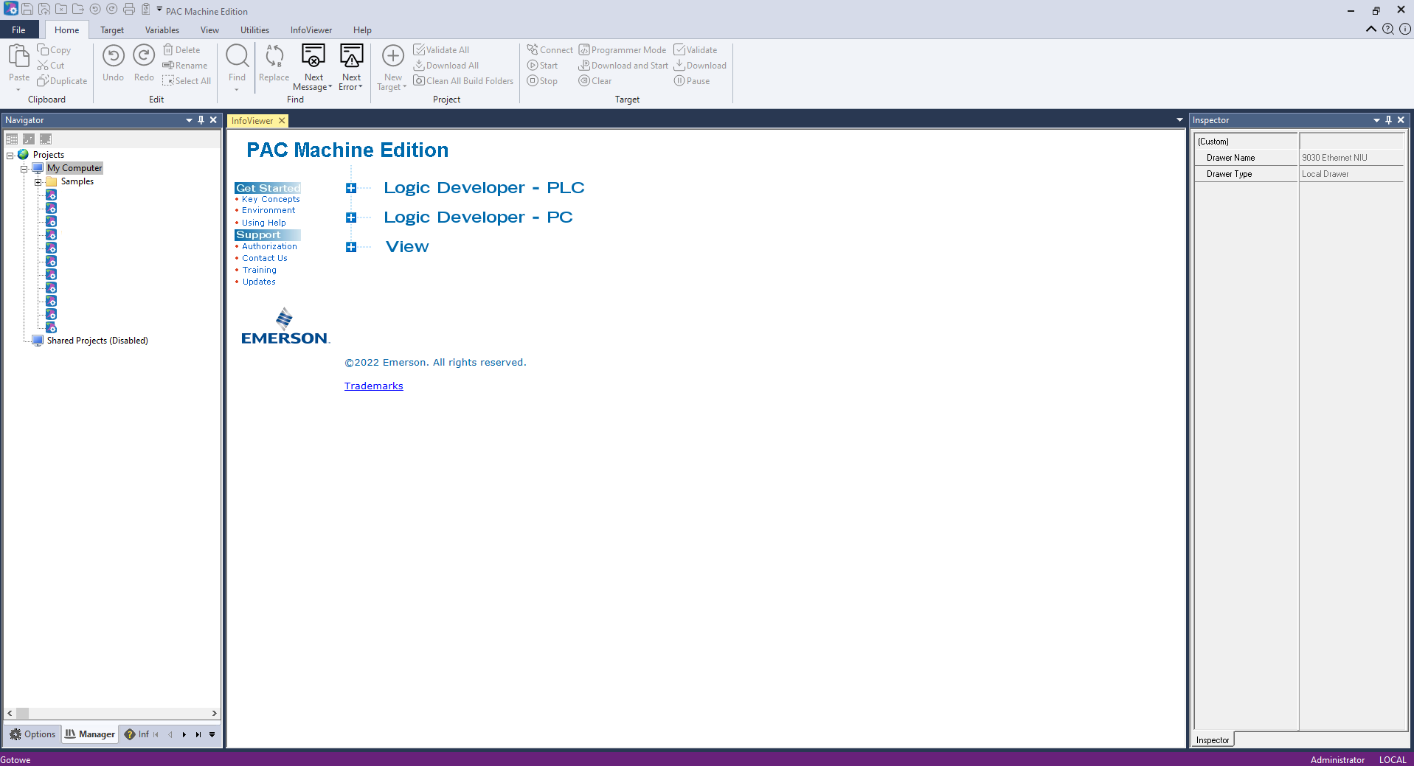Image resolution: width=1414 pixels, height=766 pixels.
Task: Expand the Samples folder node
Action: click(38, 182)
